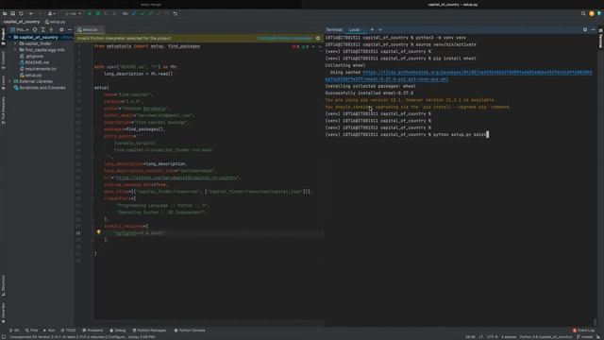Click the yellow intention lightbulb in gutter

pos(98,232)
